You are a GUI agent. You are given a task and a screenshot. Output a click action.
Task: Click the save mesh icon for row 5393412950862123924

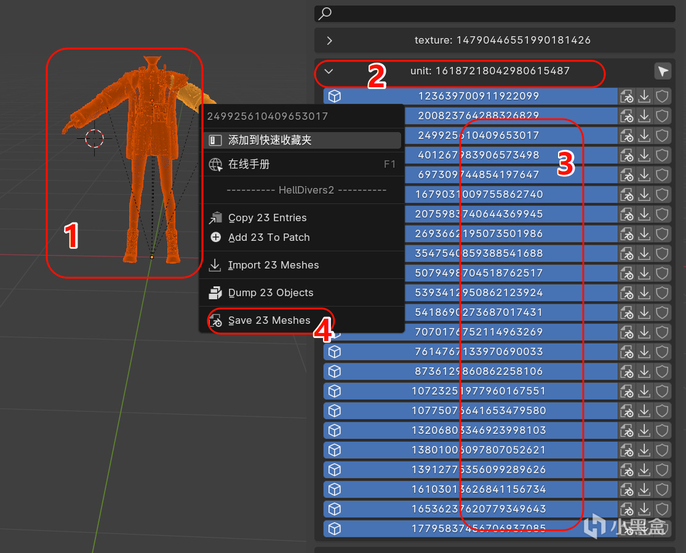point(627,292)
